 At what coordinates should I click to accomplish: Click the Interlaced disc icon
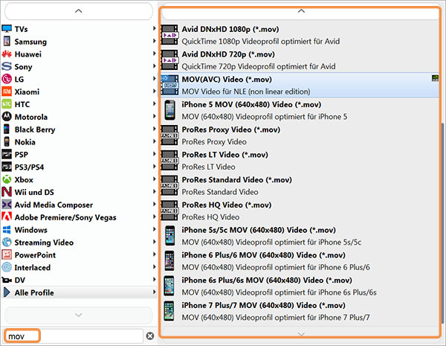(x=7, y=267)
